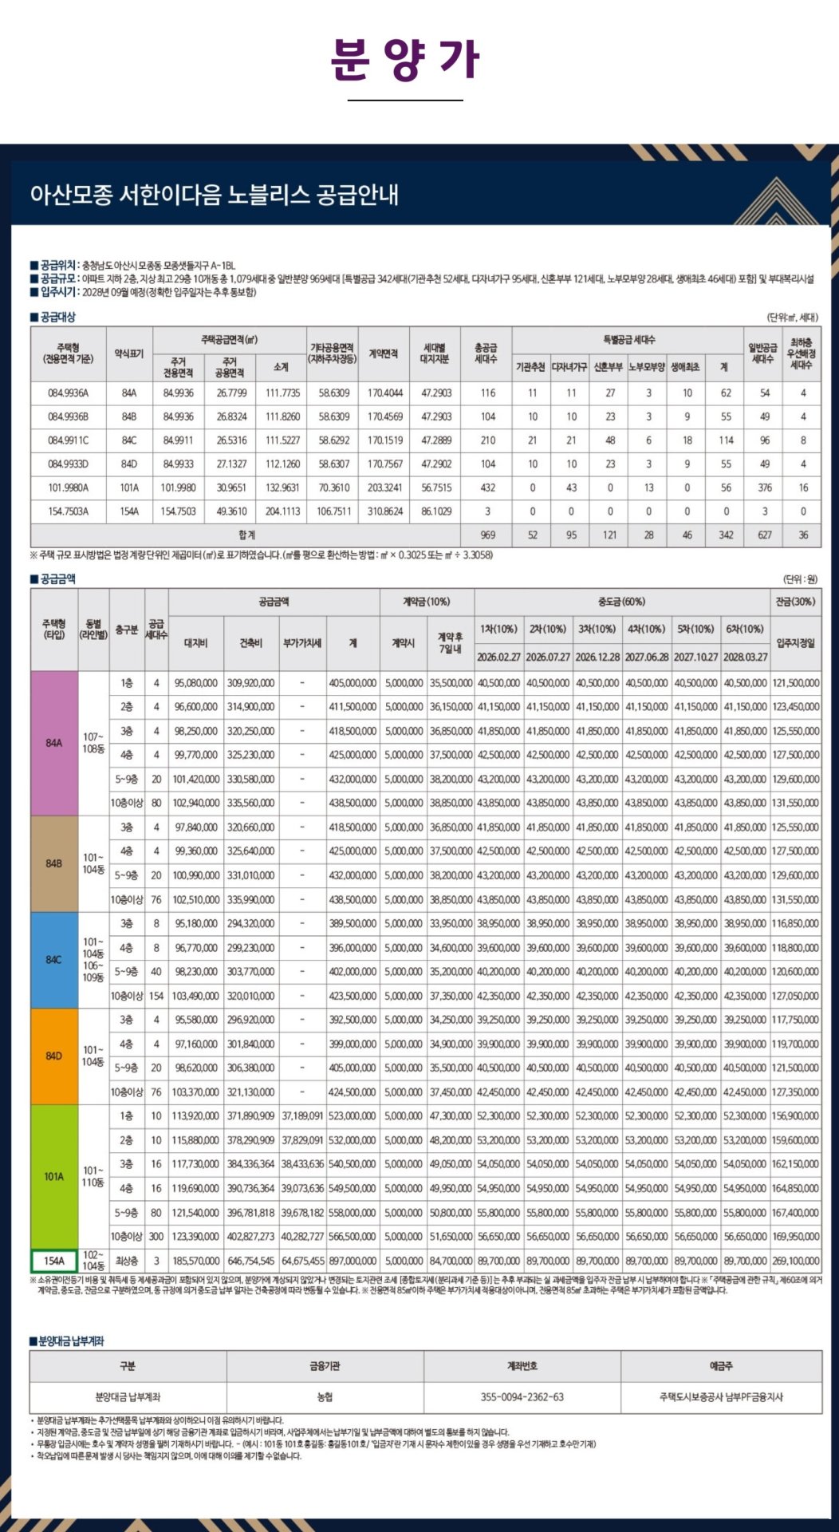Click the installment date '2027.06.28'
The image size is (839, 1532).
[647, 657]
